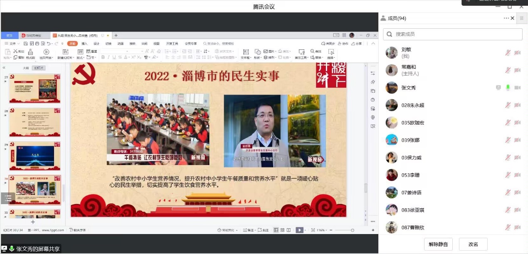Click the 解除静音 button
528x254 pixels.
438,244
